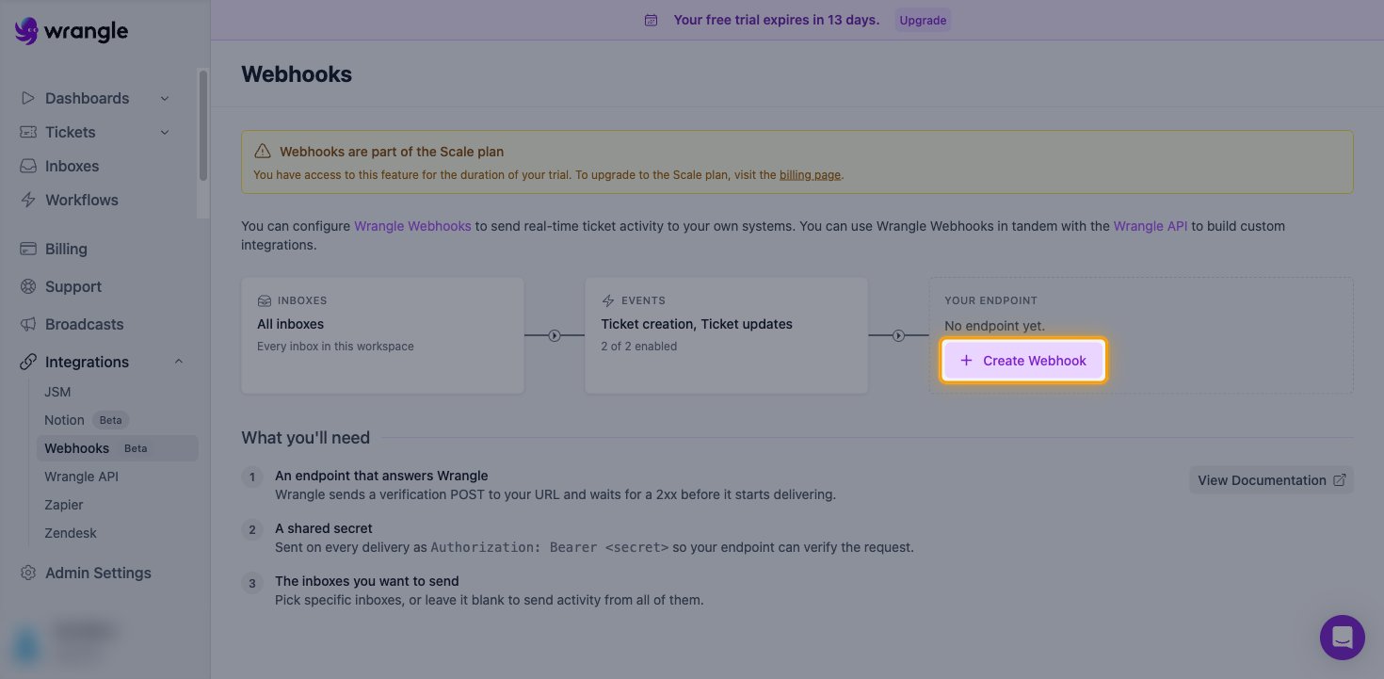The image size is (1384, 679).
Task: Open the Zendesk integration
Action: pyautogui.click(x=71, y=533)
